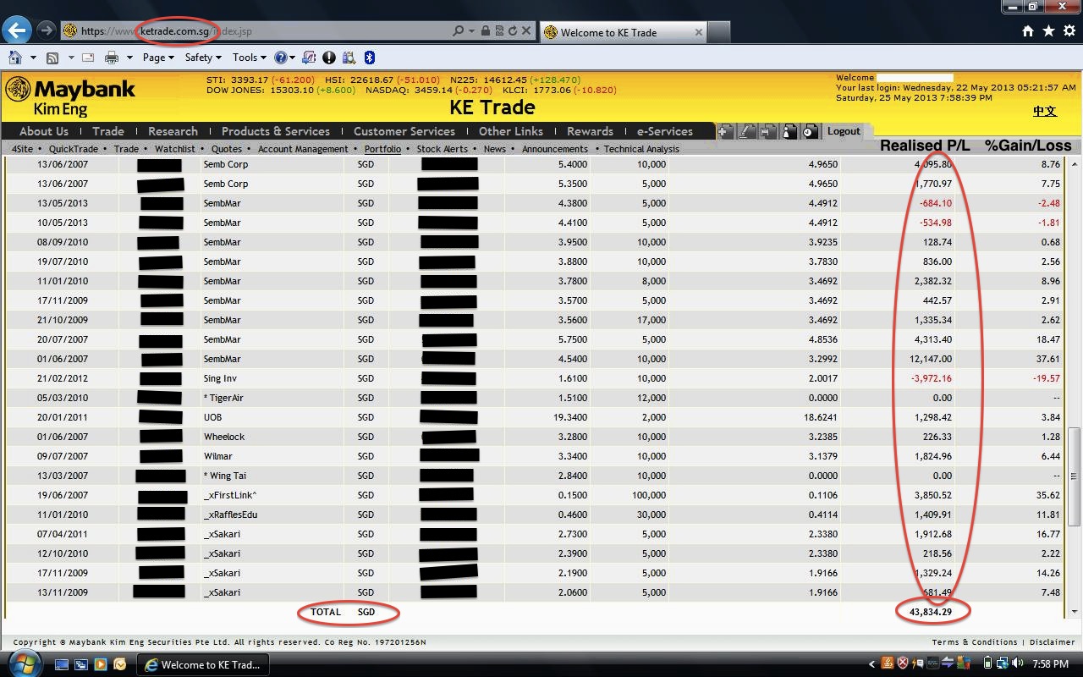Click the refresh icon in address bar
Image resolution: width=1083 pixels, height=677 pixels.
pos(512,31)
